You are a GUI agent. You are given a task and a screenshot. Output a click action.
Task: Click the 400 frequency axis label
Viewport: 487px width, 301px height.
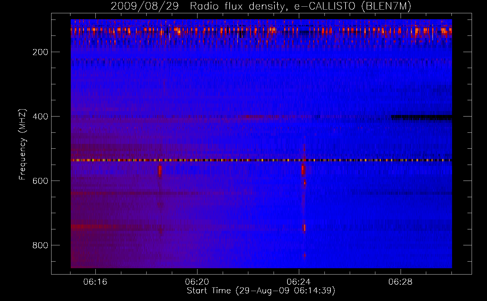pos(40,116)
